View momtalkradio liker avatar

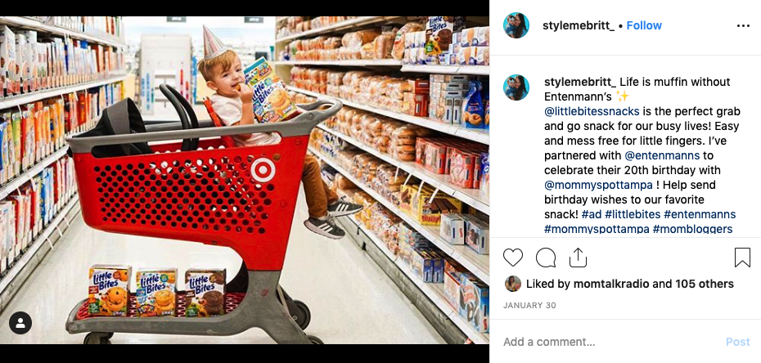pyautogui.click(x=512, y=284)
